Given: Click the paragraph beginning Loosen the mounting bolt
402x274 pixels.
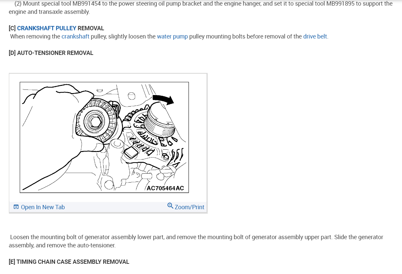Looking at the screenshot, I should (196, 241).
